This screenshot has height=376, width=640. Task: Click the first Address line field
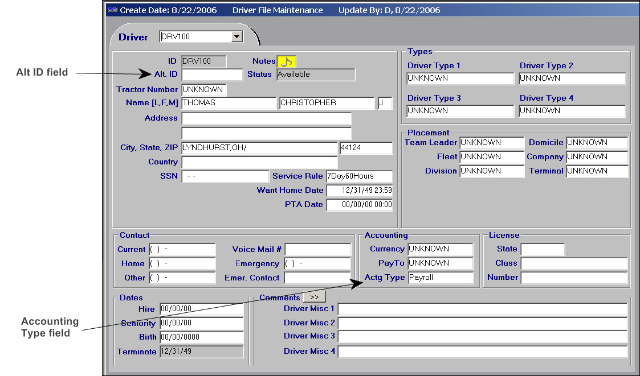point(267,118)
